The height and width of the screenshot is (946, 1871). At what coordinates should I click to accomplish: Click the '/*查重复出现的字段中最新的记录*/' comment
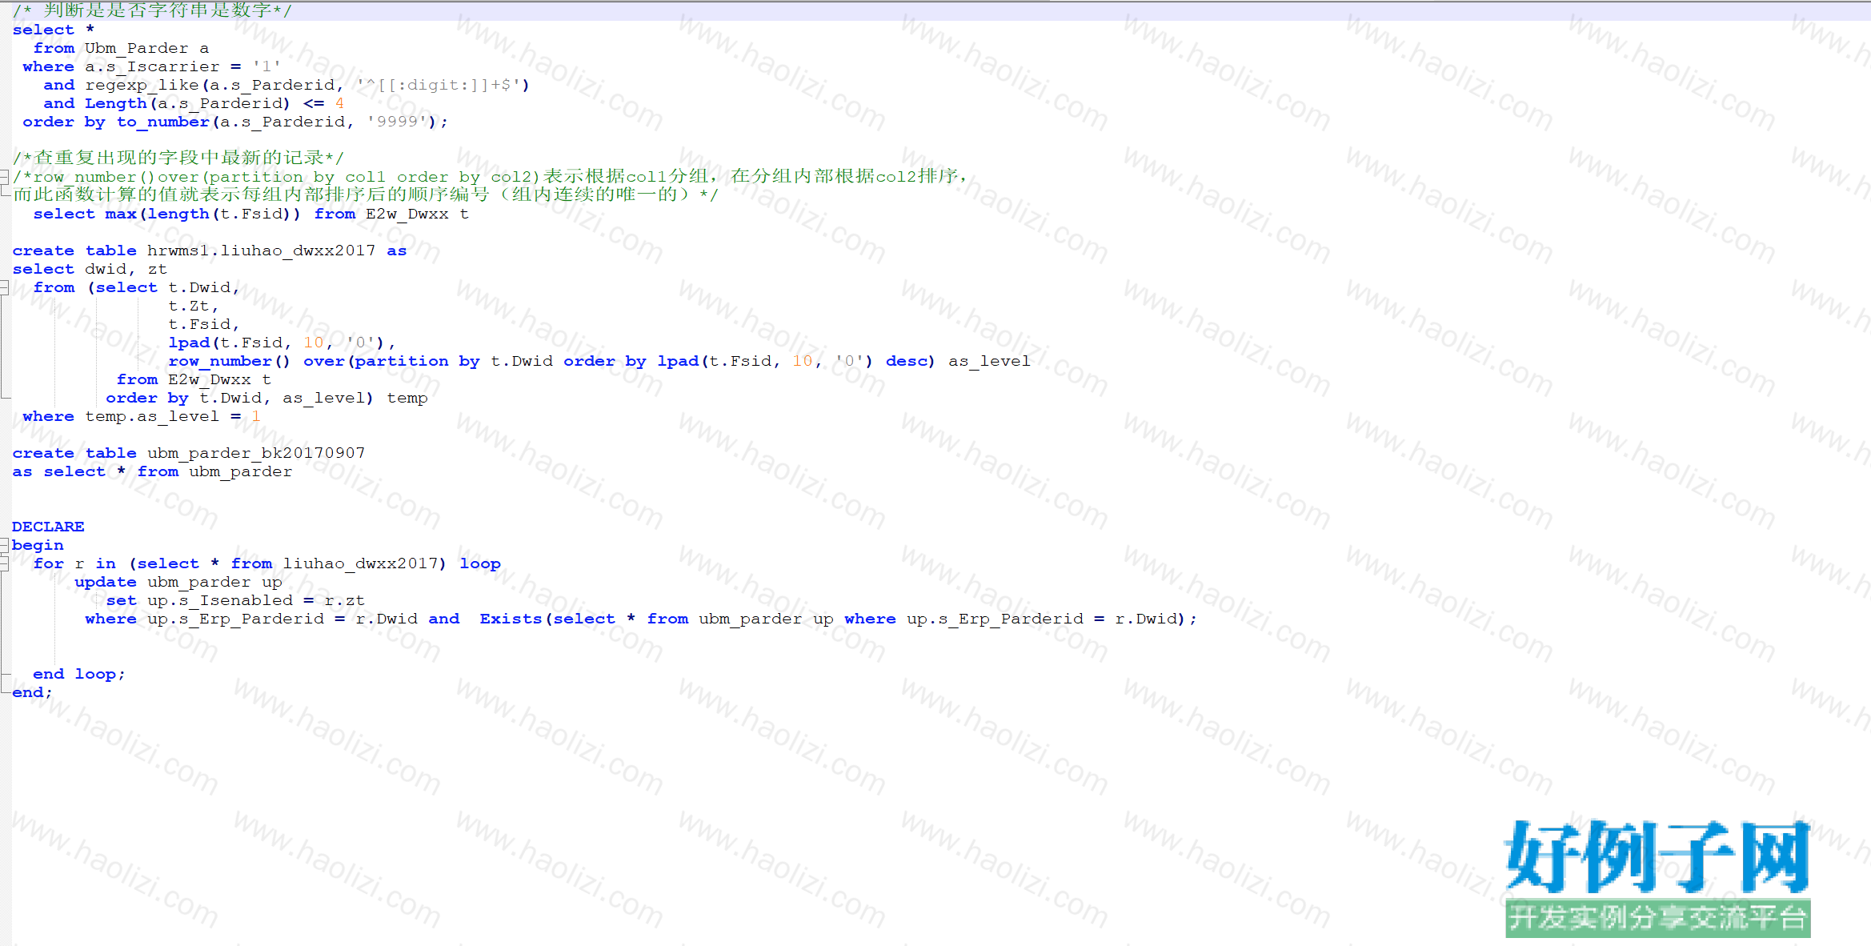pyautogui.click(x=178, y=158)
